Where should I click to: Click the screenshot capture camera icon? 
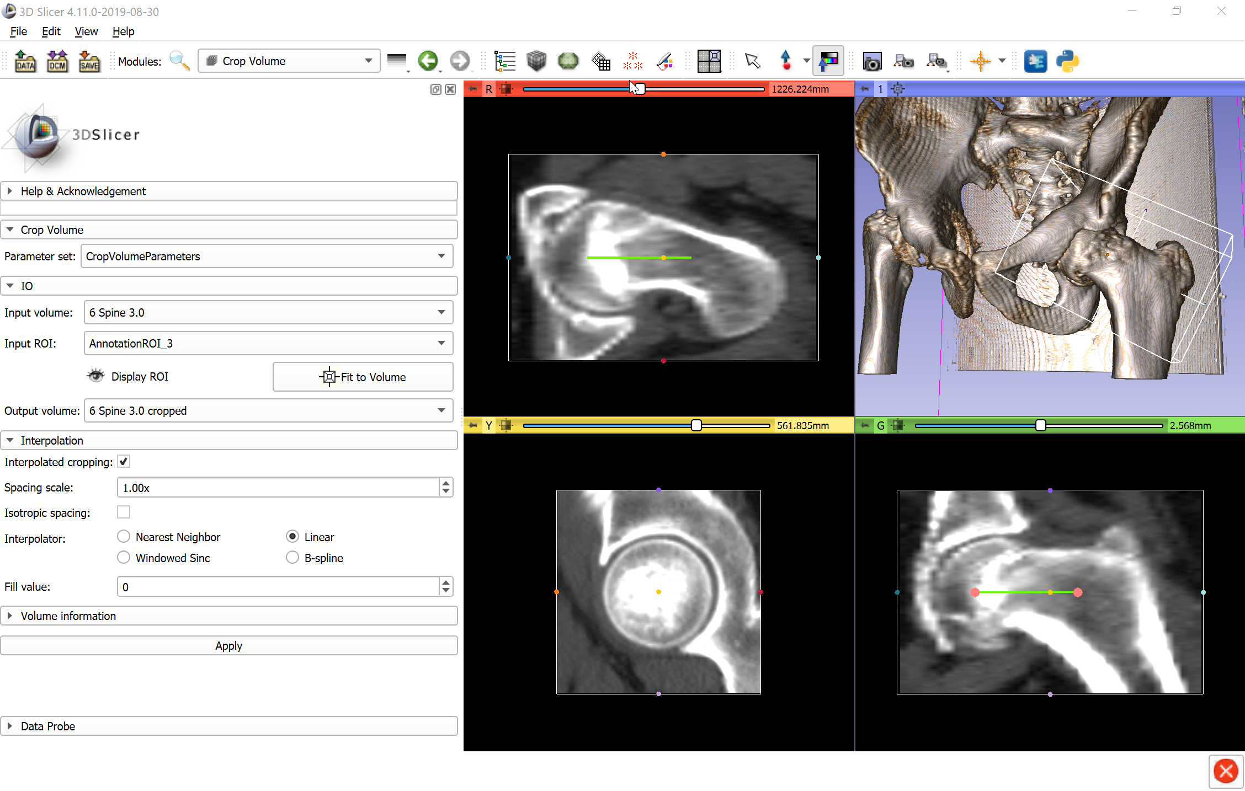[872, 61]
